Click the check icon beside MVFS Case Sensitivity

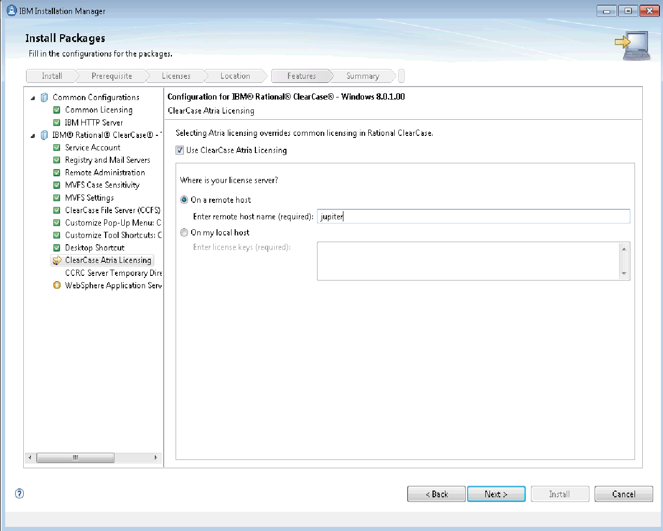point(57,185)
